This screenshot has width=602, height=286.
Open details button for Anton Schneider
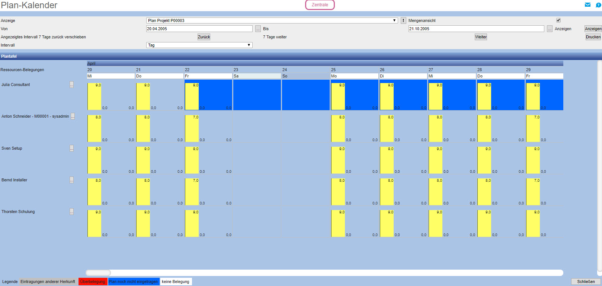pyautogui.click(x=73, y=116)
